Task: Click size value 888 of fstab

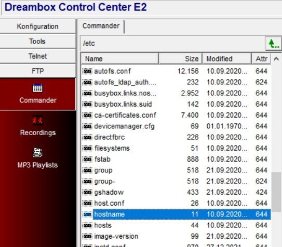Action: (x=193, y=159)
